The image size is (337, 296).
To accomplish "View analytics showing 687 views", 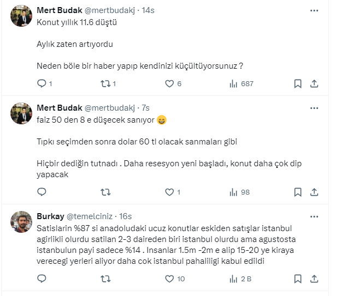I will [233, 84].
